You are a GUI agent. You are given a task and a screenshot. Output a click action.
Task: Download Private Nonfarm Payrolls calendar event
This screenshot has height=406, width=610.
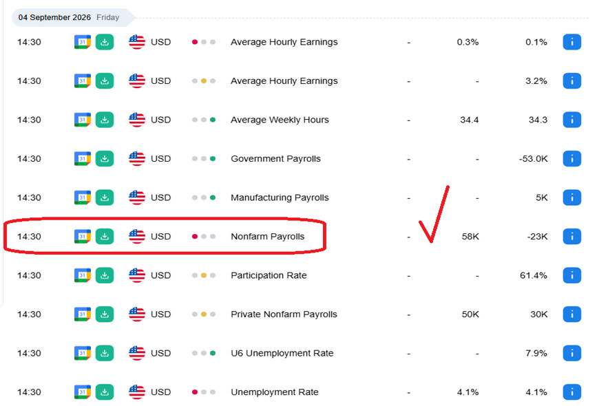(105, 314)
